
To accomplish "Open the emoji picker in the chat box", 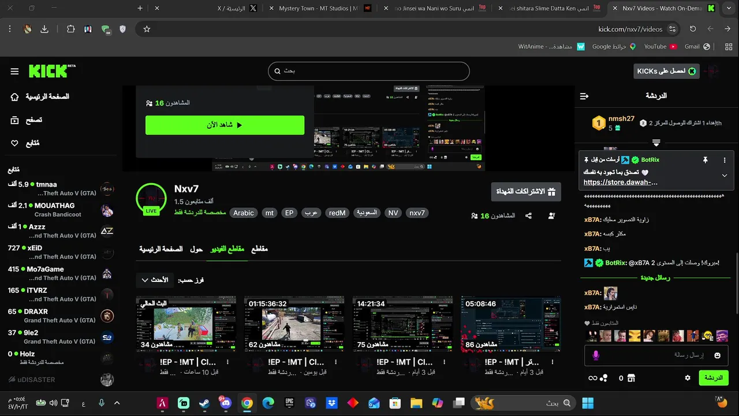I will (x=718, y=355).
